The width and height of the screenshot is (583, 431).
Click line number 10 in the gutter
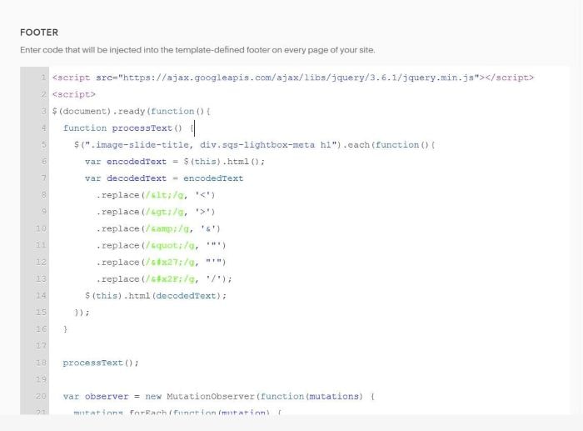[x=41, y=228]
